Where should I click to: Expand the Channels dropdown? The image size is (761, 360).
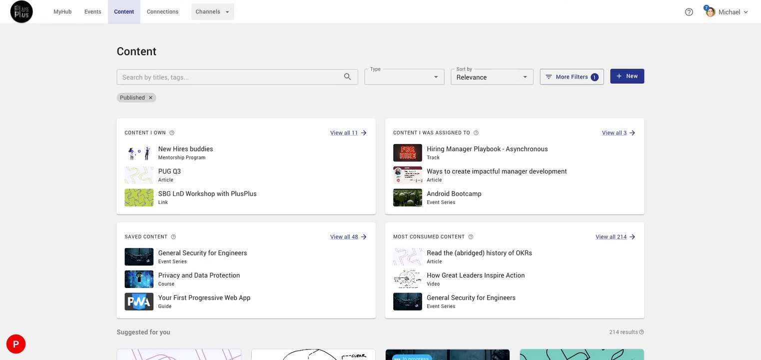[x=212, y=12]
